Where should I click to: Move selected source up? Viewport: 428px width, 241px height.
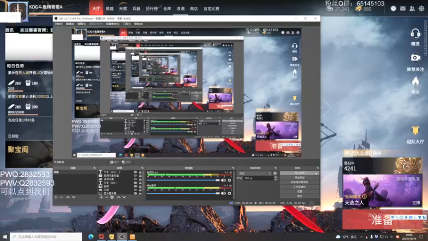point(119,197)
